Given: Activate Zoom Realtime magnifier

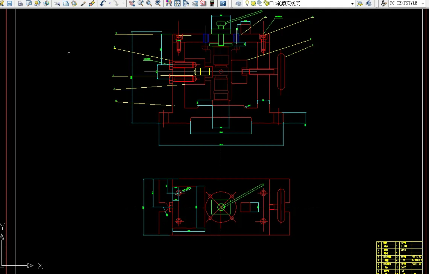Looking at the screenshot, I should pyautogui.click(x=141, y=3).
